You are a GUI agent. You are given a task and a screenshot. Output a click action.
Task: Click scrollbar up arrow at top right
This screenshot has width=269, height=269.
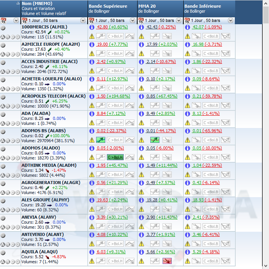coord(266,3)
